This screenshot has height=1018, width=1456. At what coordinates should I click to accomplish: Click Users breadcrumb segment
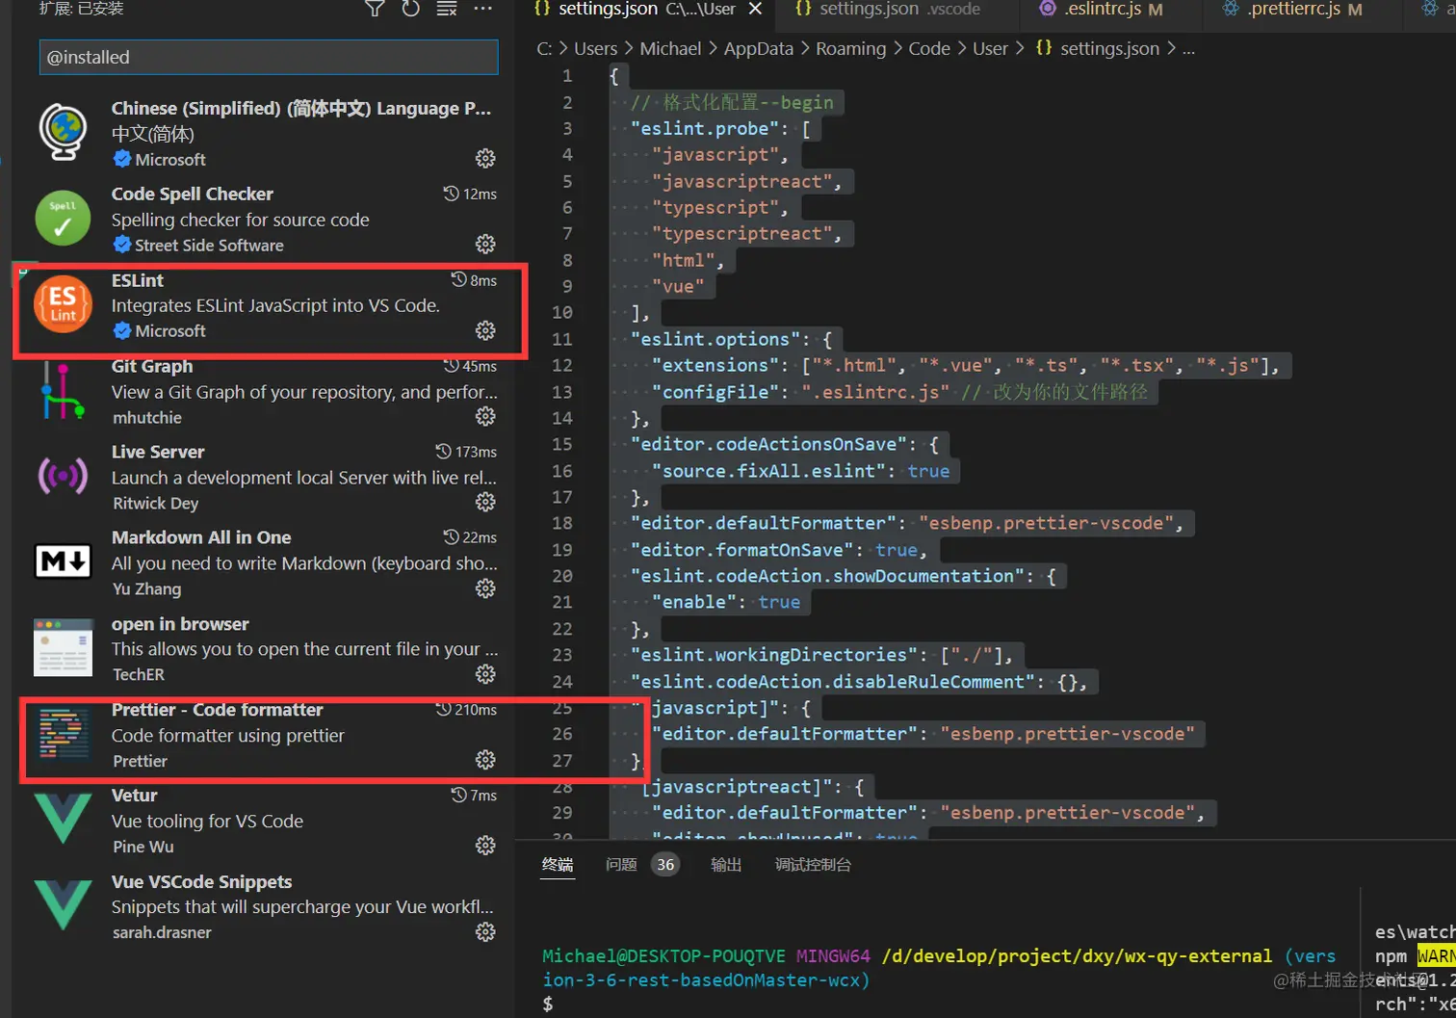point(596,48)
